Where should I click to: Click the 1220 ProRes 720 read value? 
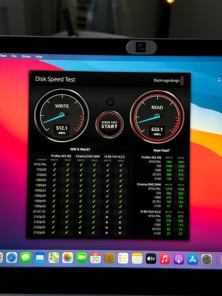click(x=181, y=166)
